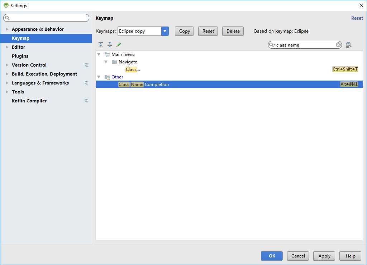Select Kotlin Compiler settings page

tap(29, 101)
